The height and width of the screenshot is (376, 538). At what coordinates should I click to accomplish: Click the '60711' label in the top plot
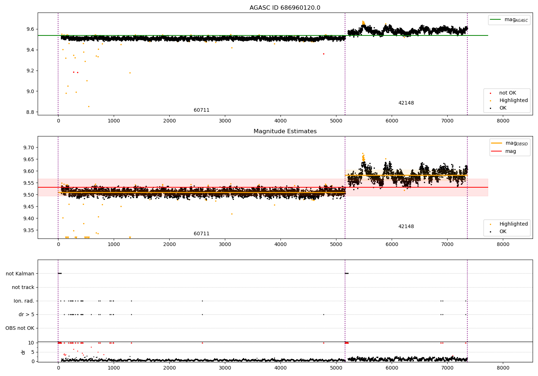pyautogui.click(x=202, y=110)
